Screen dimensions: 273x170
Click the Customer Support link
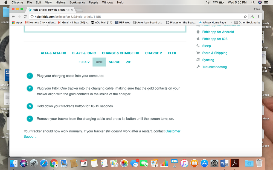coord(173,131)
